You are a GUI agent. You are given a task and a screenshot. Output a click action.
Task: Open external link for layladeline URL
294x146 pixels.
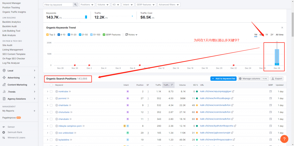coord(234,140)
